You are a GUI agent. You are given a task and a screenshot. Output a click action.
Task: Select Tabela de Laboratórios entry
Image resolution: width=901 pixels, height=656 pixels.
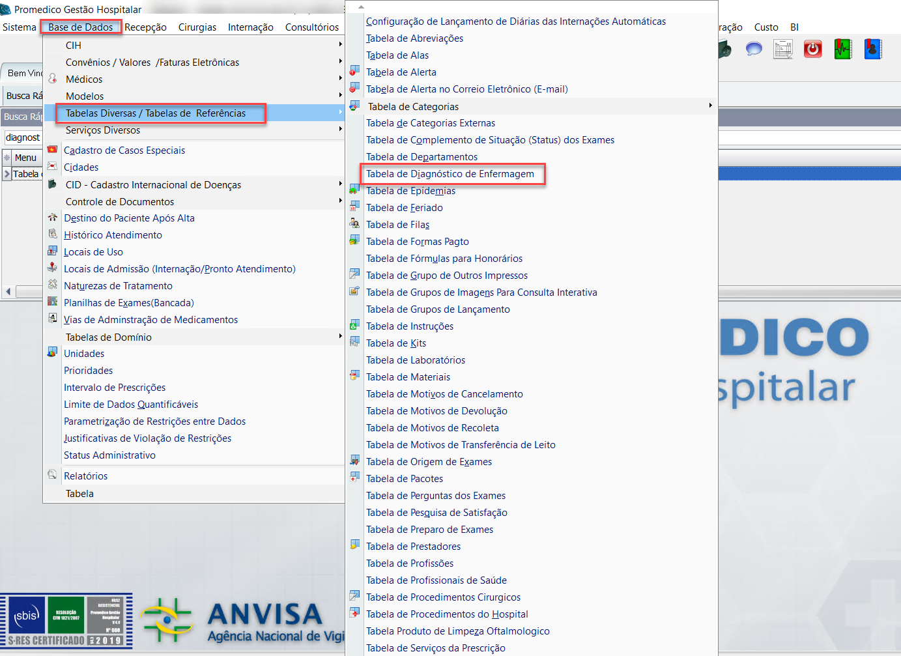tap(416, 360)
